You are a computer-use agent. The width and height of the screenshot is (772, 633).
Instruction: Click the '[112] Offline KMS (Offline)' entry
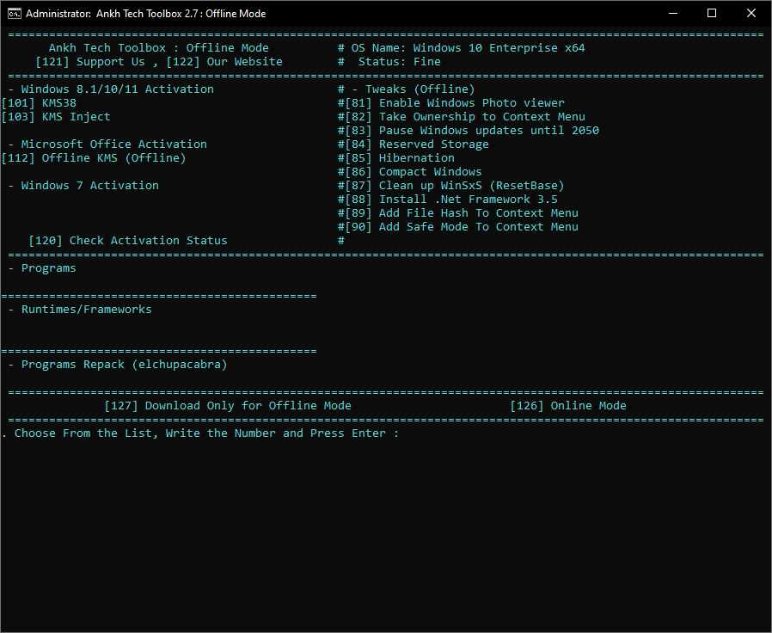tap(94, 158)
